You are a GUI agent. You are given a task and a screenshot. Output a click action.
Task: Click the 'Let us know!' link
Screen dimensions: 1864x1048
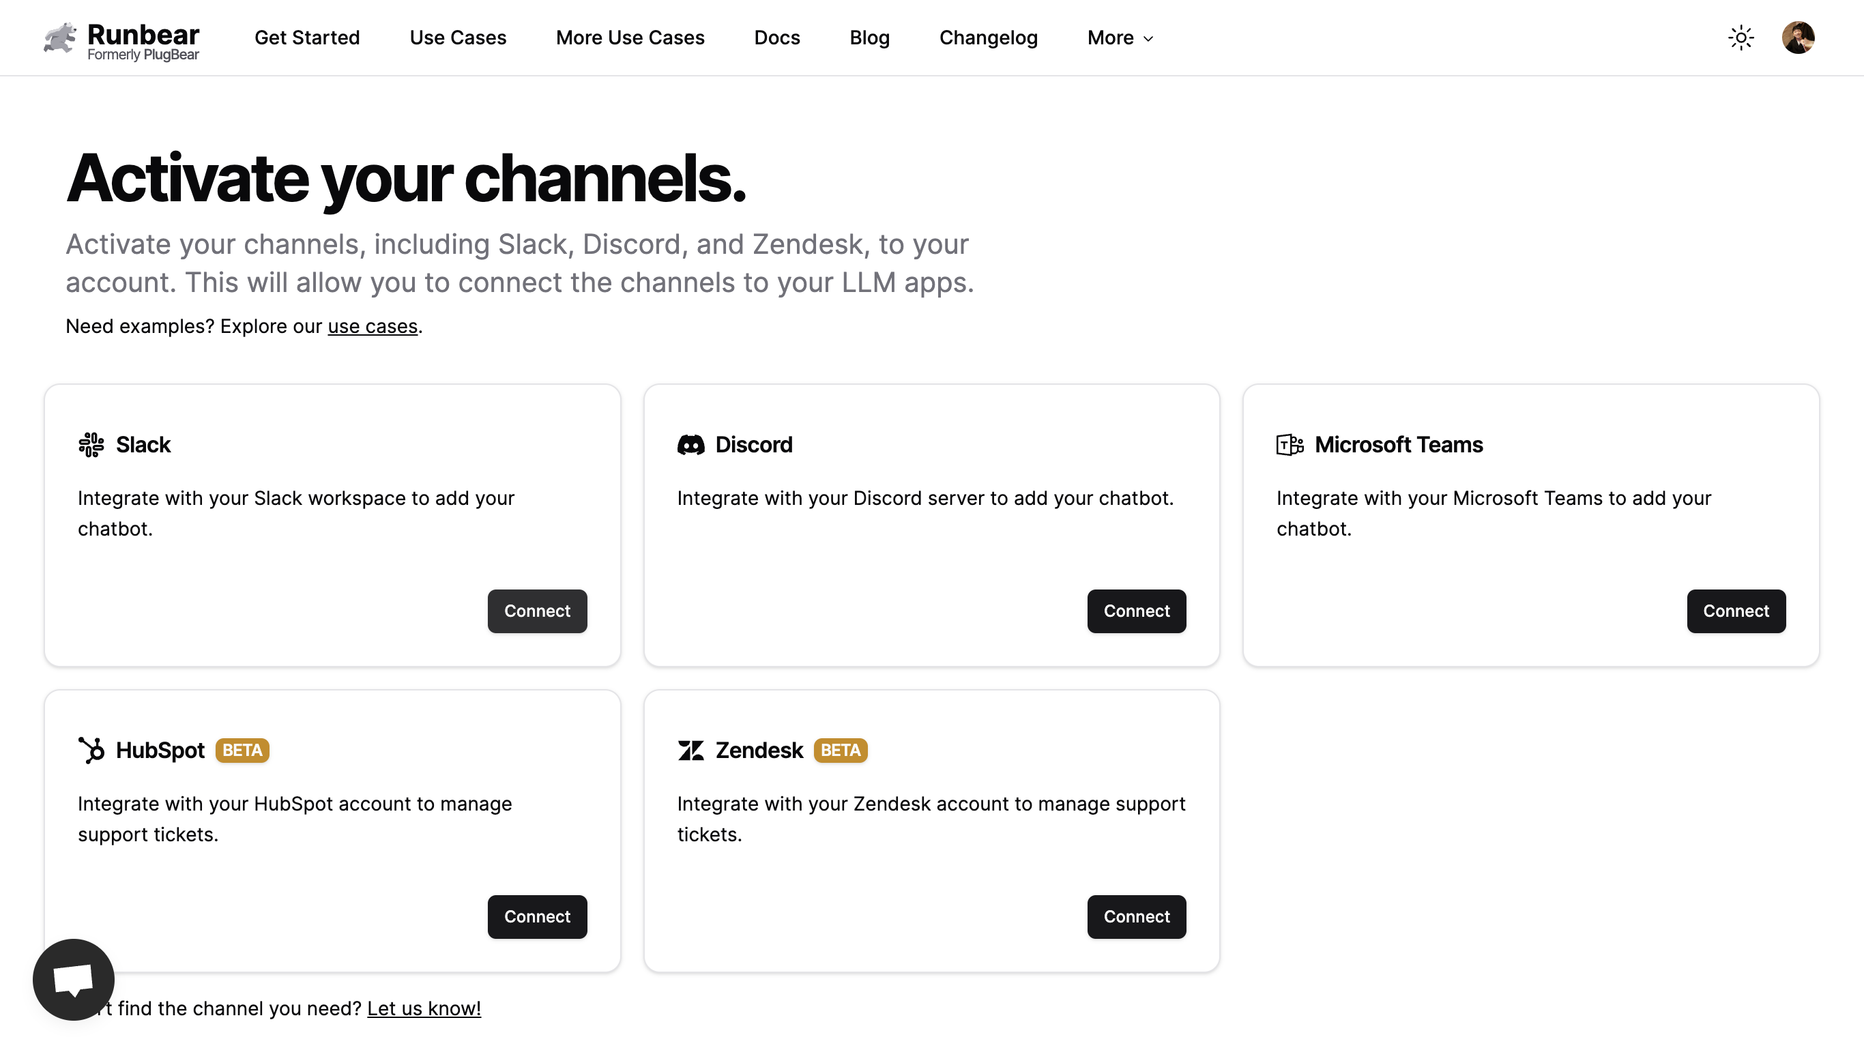tap(424, 1009)
